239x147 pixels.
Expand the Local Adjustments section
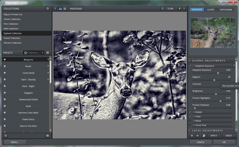(x=189, y=131)
